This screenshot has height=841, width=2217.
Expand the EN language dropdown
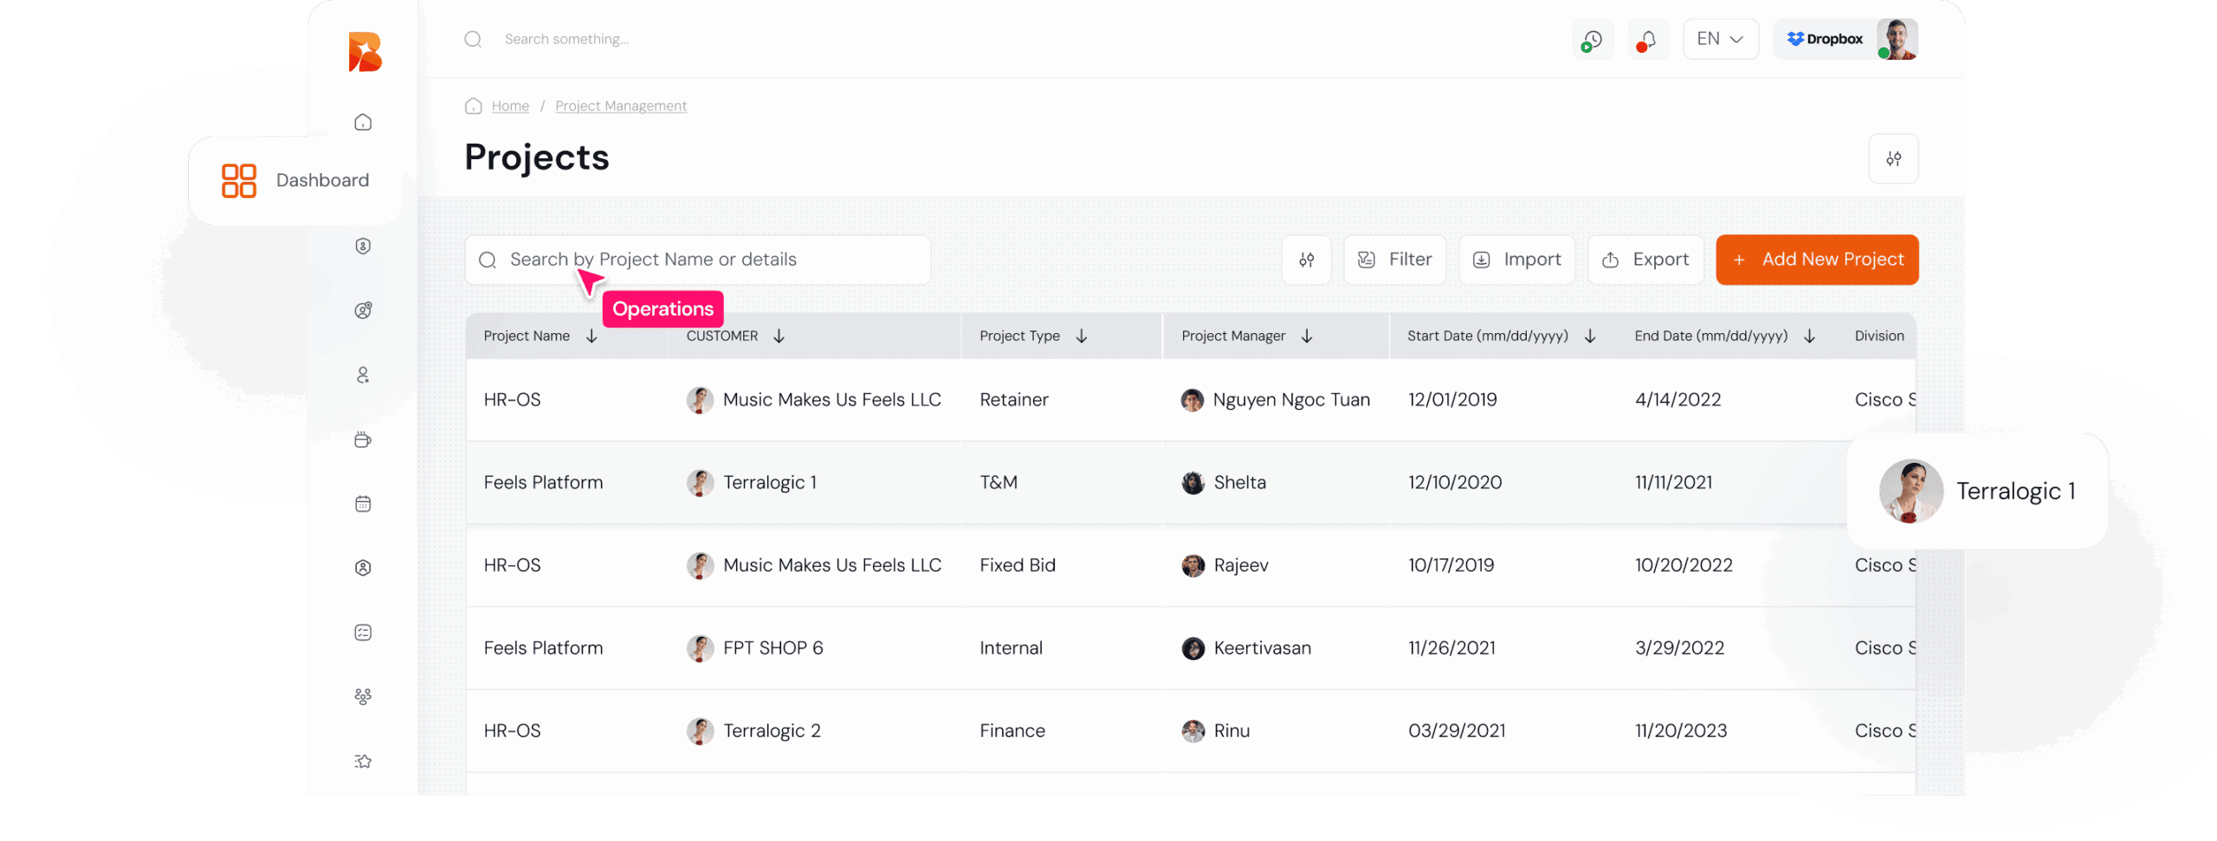pos(1720,40)
